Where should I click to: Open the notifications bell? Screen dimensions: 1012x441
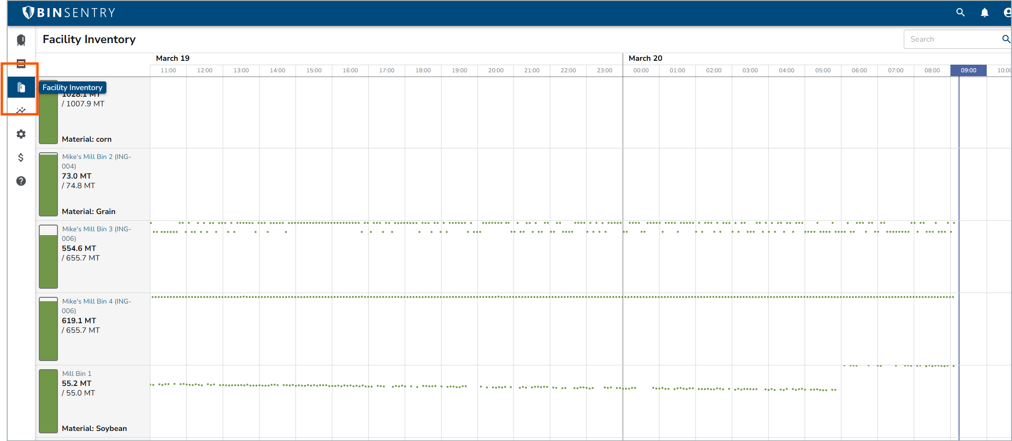[x=985, y=12]
